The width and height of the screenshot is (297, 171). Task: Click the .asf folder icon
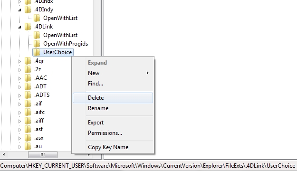28,129
